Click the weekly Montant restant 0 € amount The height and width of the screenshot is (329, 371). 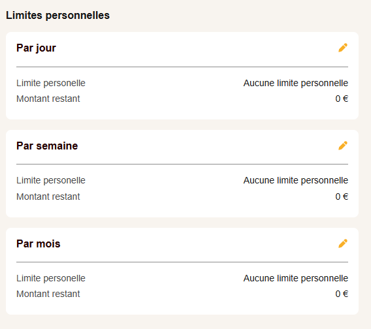(342, 196)
